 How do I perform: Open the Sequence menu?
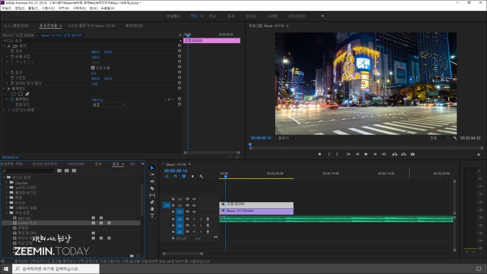tap(48, 9)
